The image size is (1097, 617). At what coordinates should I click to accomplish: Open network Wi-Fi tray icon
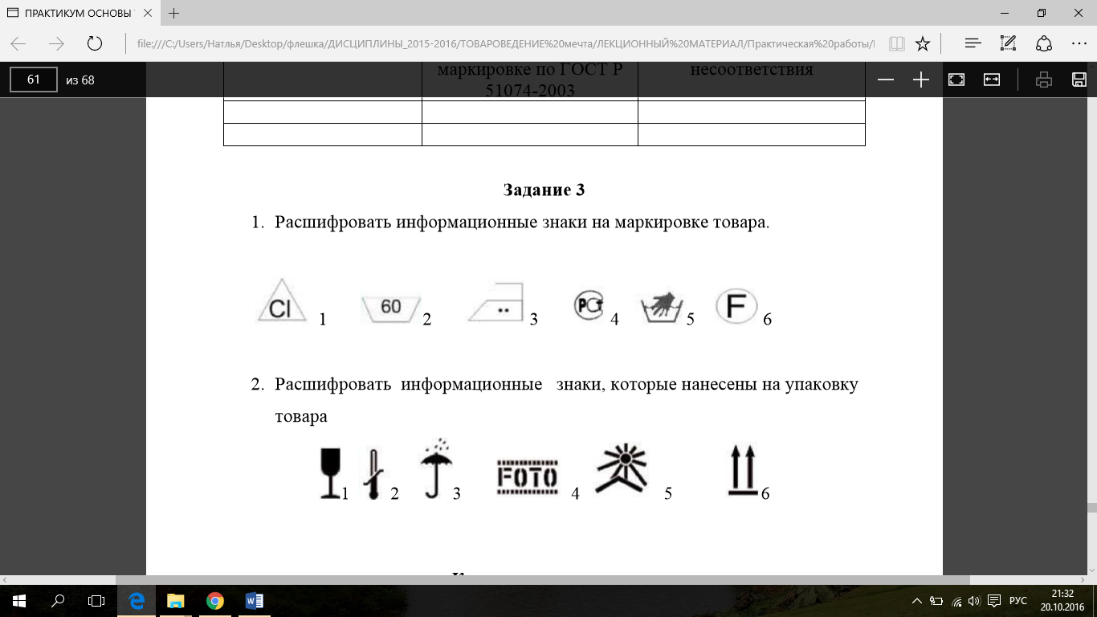pyautogui.click(x=956, y=601)
